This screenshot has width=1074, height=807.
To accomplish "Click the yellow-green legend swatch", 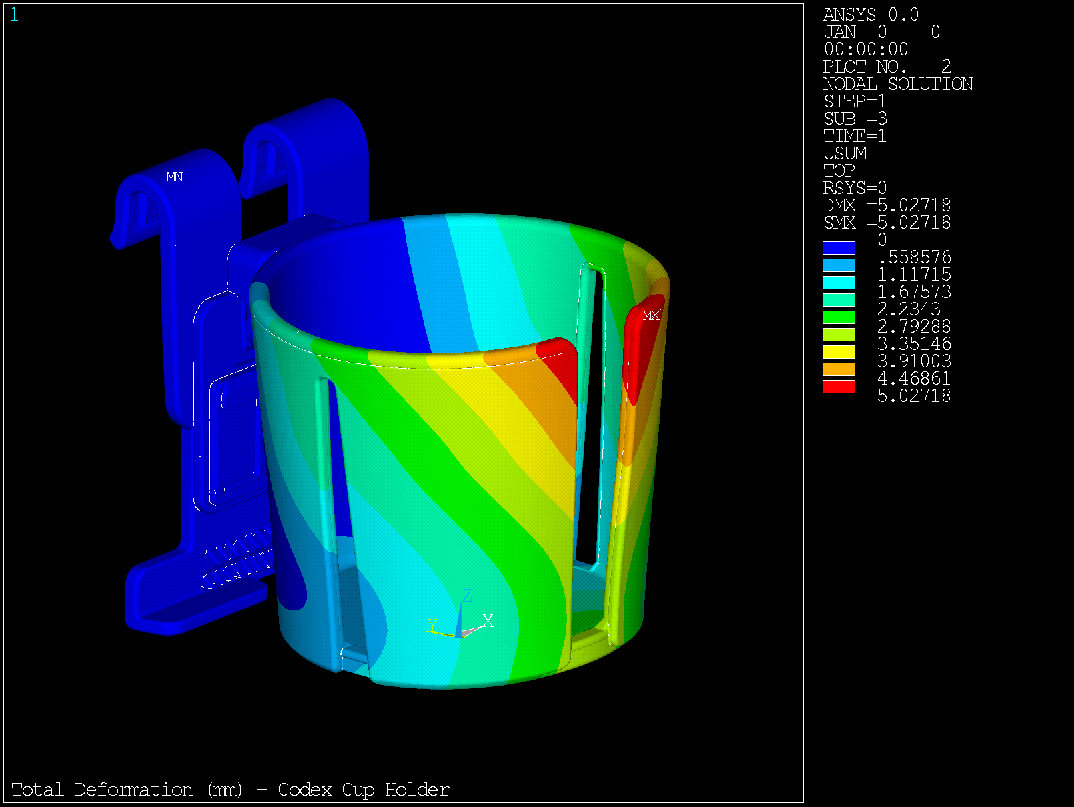I will [x=839, y=335].
